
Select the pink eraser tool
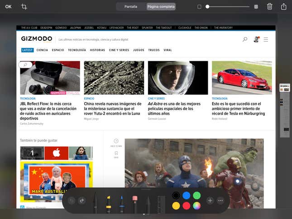pyautogui.click(x=135, y=204)
